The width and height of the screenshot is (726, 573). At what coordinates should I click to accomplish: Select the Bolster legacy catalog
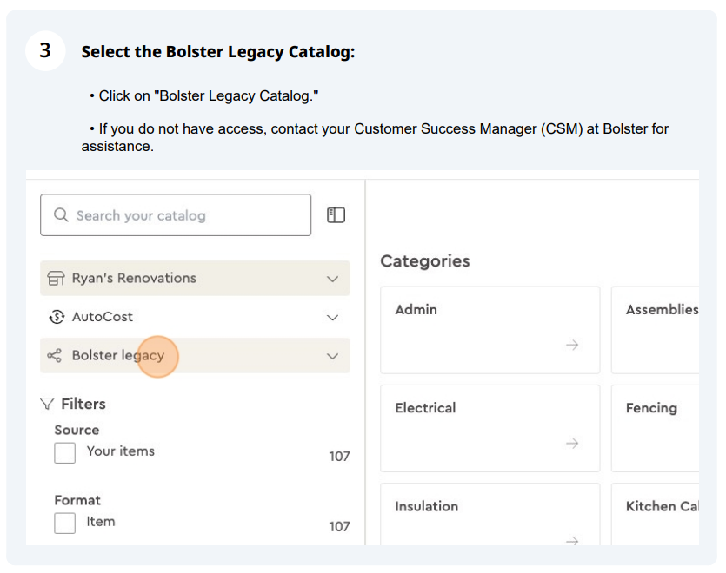195,356
